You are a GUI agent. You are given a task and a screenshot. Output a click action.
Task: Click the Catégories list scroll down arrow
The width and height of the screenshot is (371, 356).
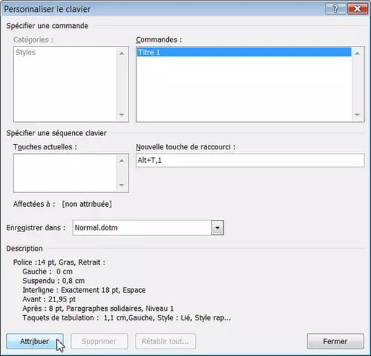(x=122, y=115)
